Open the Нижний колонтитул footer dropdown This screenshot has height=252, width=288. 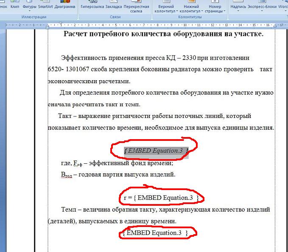pos(191,7)
